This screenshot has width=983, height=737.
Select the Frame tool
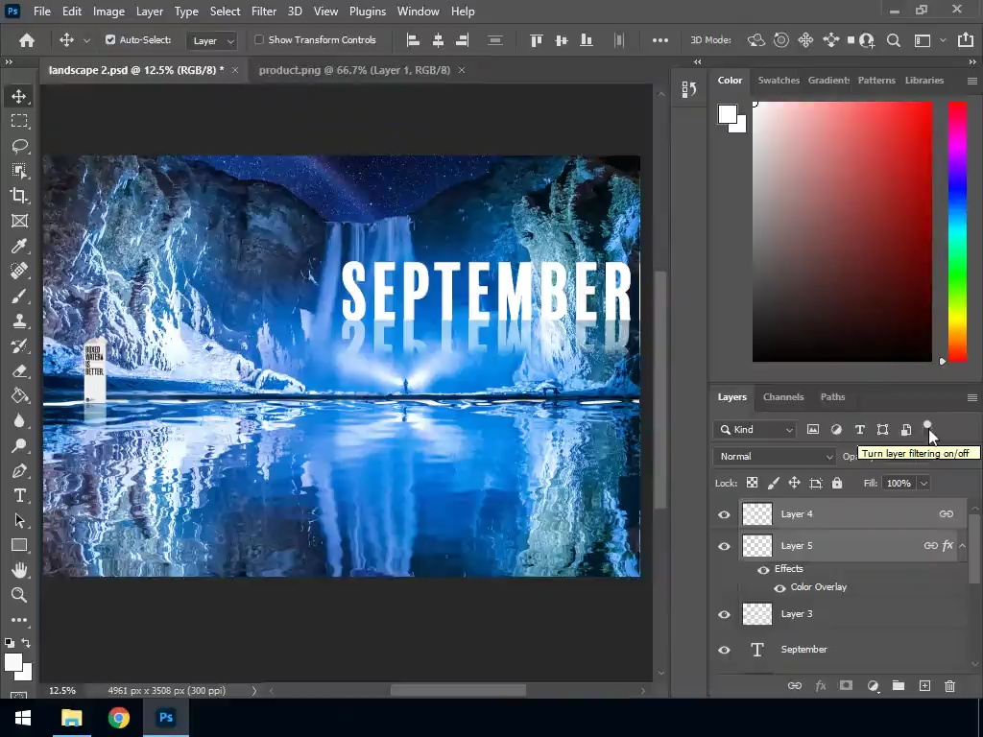coord(19,221)
